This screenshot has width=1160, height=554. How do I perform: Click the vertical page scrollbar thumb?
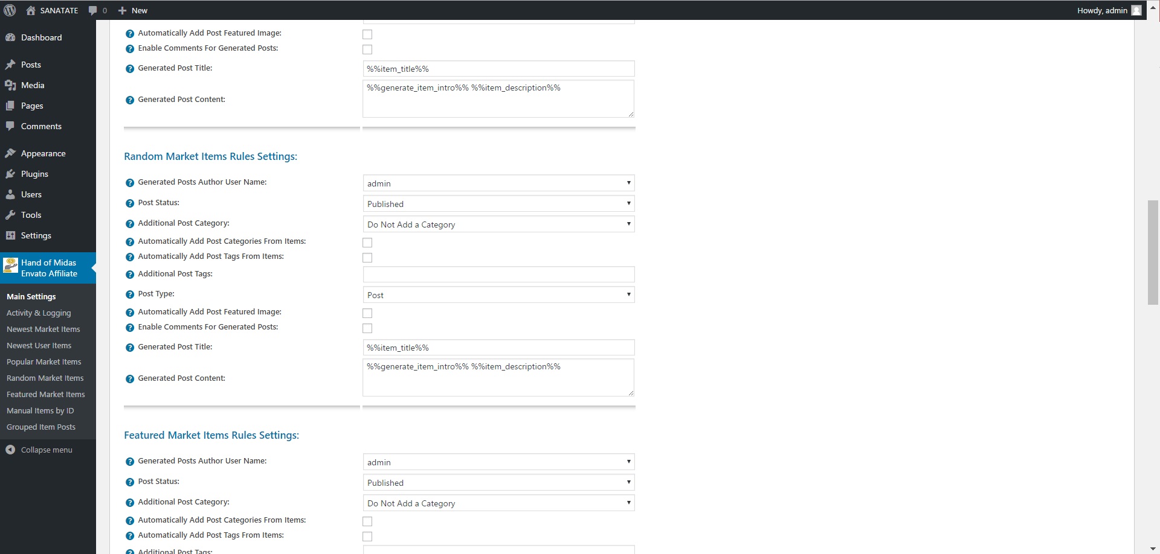[1153, 252]
